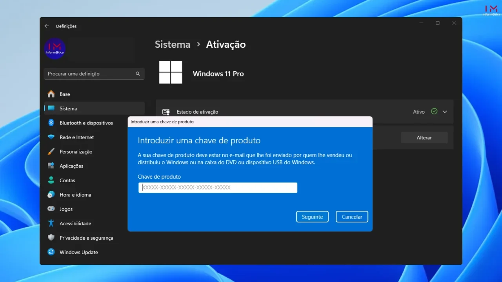Click the Jogos gamepad icon
Viewport: 502px width, 282px height.
coord(51,209)
